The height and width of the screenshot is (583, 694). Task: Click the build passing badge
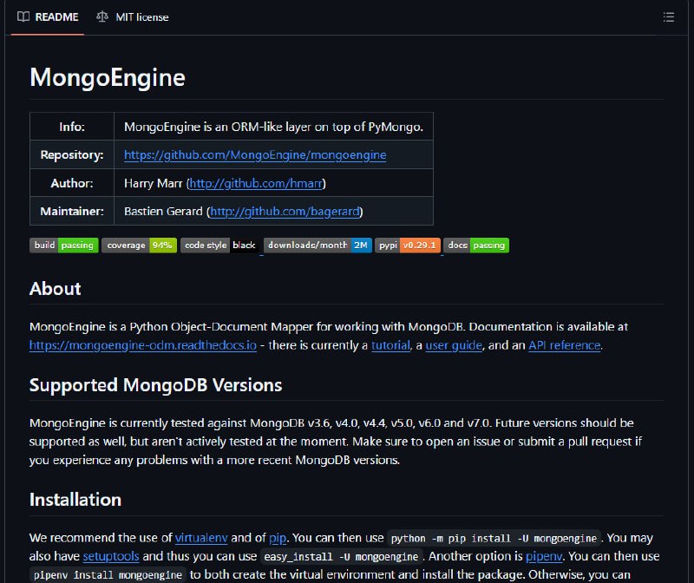pos(64,246)
